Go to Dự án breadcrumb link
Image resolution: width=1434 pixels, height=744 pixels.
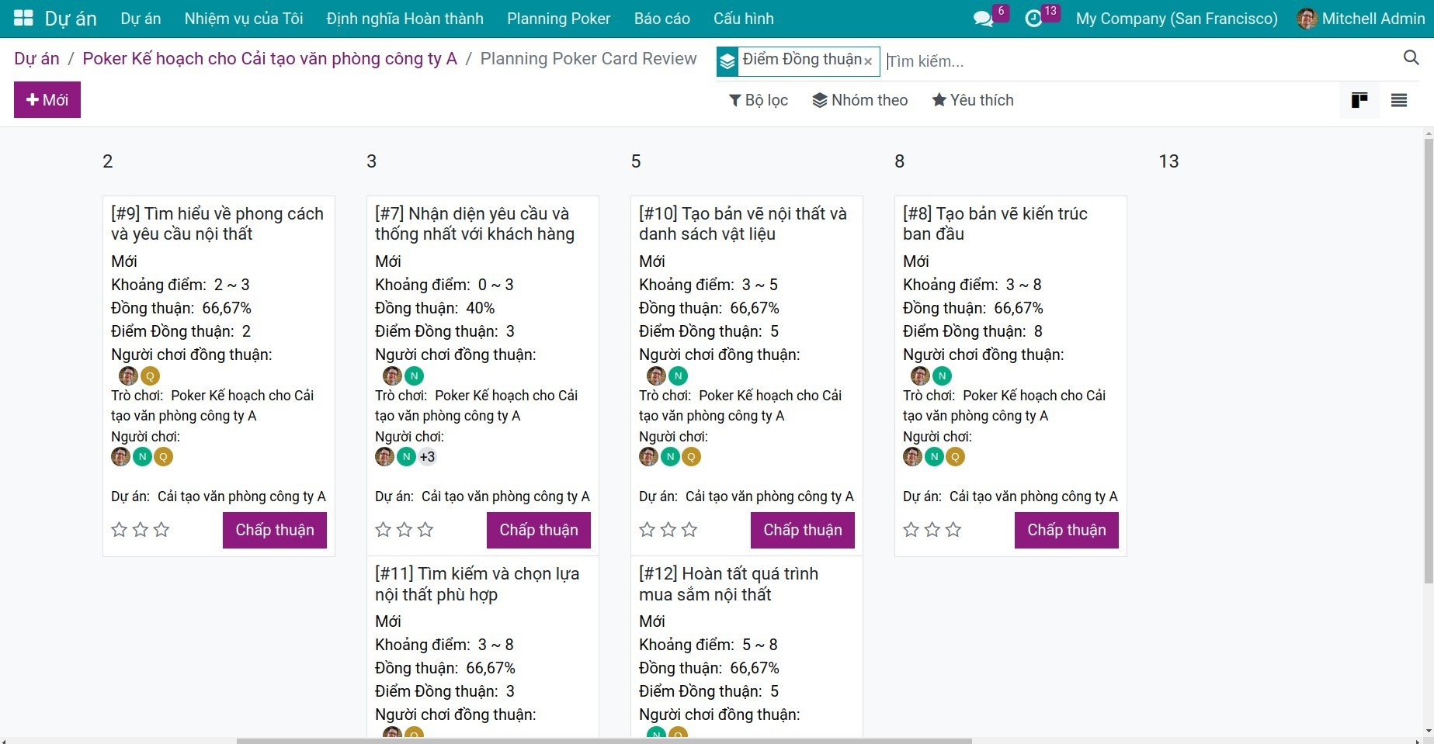click(x=36, y=59)
